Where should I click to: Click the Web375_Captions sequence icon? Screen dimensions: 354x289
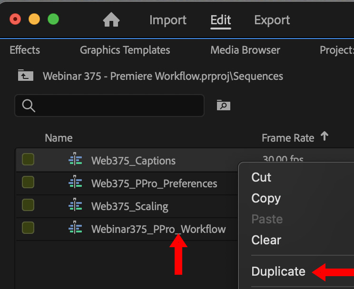(75, 161)
